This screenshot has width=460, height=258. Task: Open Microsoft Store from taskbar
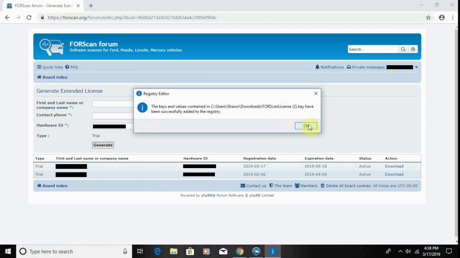pyautogui.click(x=190, y=252)
